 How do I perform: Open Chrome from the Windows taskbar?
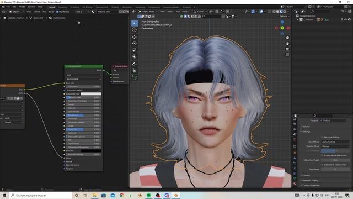coord(121,195)
